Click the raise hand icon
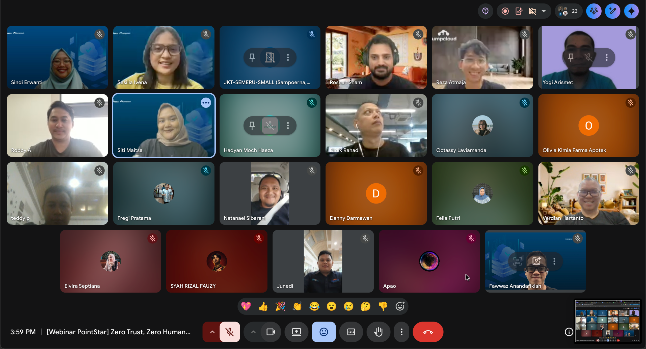This screenshot has height=349, width=646. click(378, 332)
